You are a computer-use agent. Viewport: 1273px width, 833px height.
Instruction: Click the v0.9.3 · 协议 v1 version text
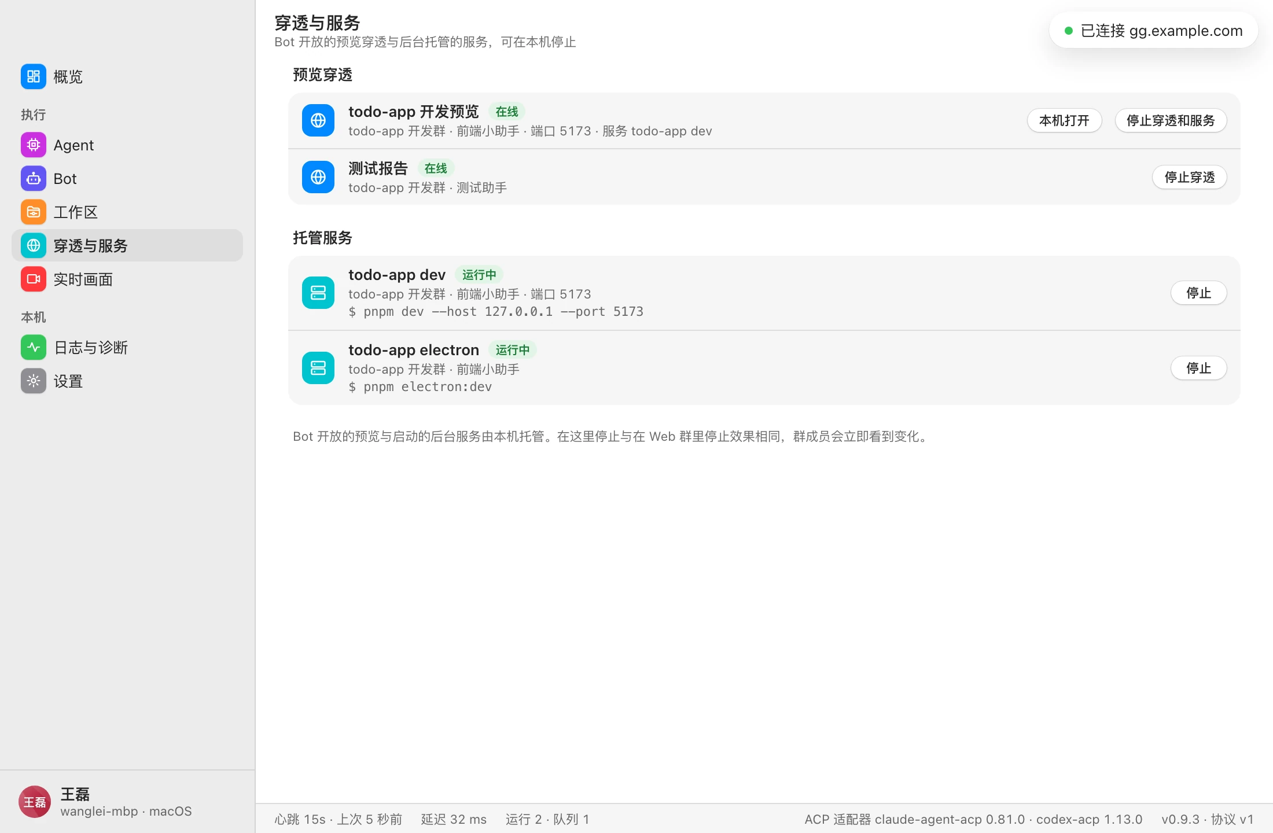[1208, 819]
